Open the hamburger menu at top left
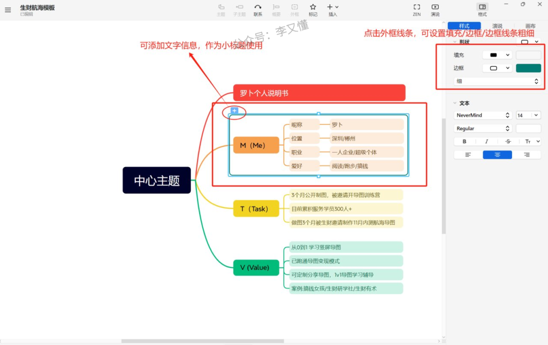Viewport: 548px width, 345px height. (x=7, y=10)
